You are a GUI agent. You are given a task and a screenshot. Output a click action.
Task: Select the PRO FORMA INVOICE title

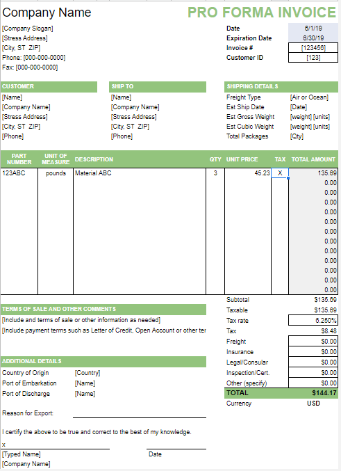point(262,13)
